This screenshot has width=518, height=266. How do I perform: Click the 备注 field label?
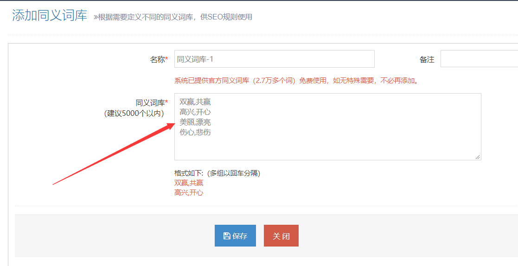[x=427, y=59]
